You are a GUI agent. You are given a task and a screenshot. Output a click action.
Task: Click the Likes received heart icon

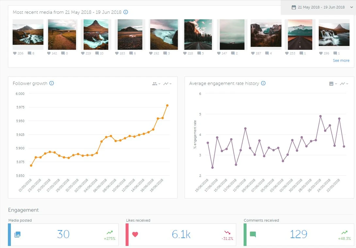[135, 234]
